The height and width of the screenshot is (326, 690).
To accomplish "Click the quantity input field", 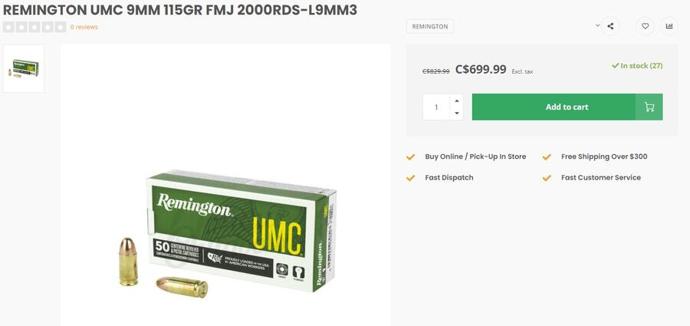I will (436, 107).
